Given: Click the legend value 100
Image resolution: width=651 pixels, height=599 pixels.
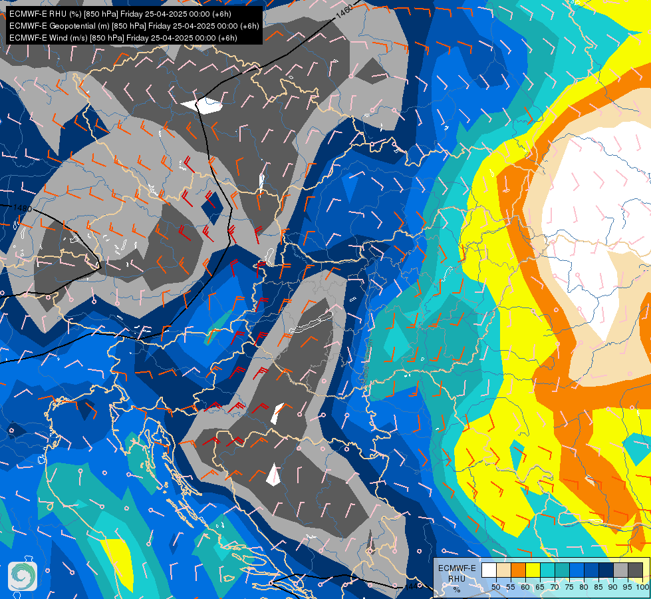Looking at the screenshot, I should pyautogui.click(x=642, y=587).
